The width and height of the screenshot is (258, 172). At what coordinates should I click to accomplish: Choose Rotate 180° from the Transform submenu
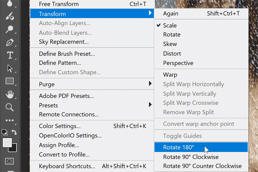[179, 147]
